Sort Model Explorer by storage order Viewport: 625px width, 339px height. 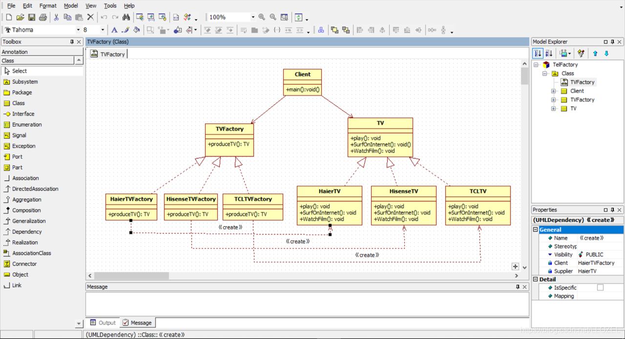point(538,53)
